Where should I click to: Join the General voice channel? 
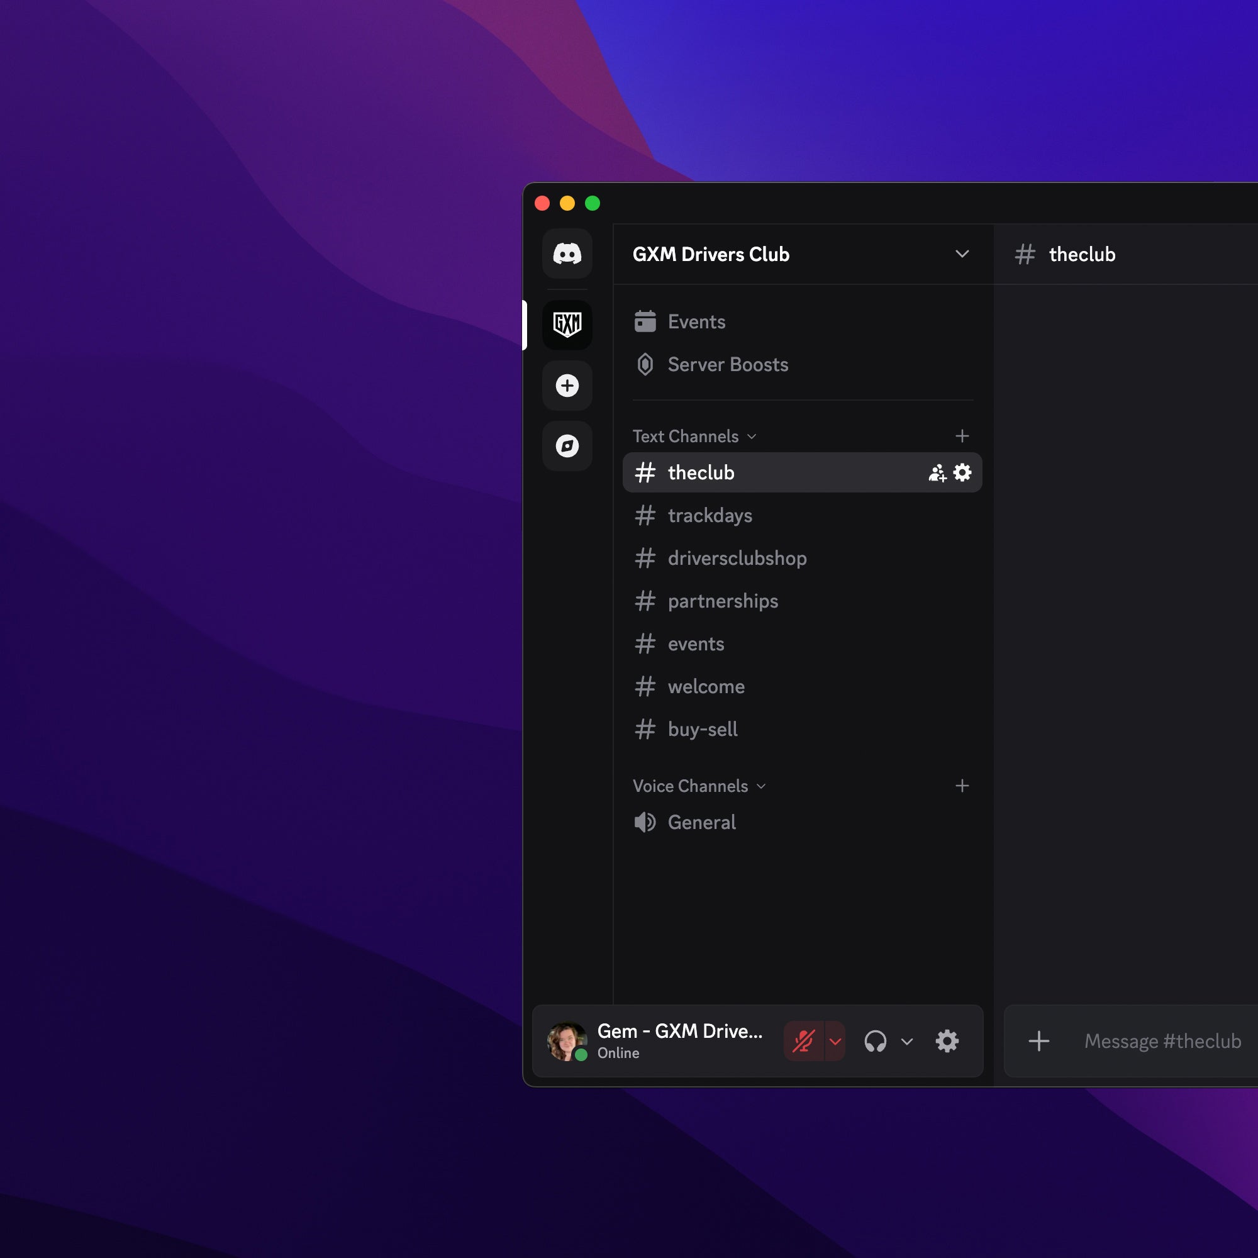701,822
